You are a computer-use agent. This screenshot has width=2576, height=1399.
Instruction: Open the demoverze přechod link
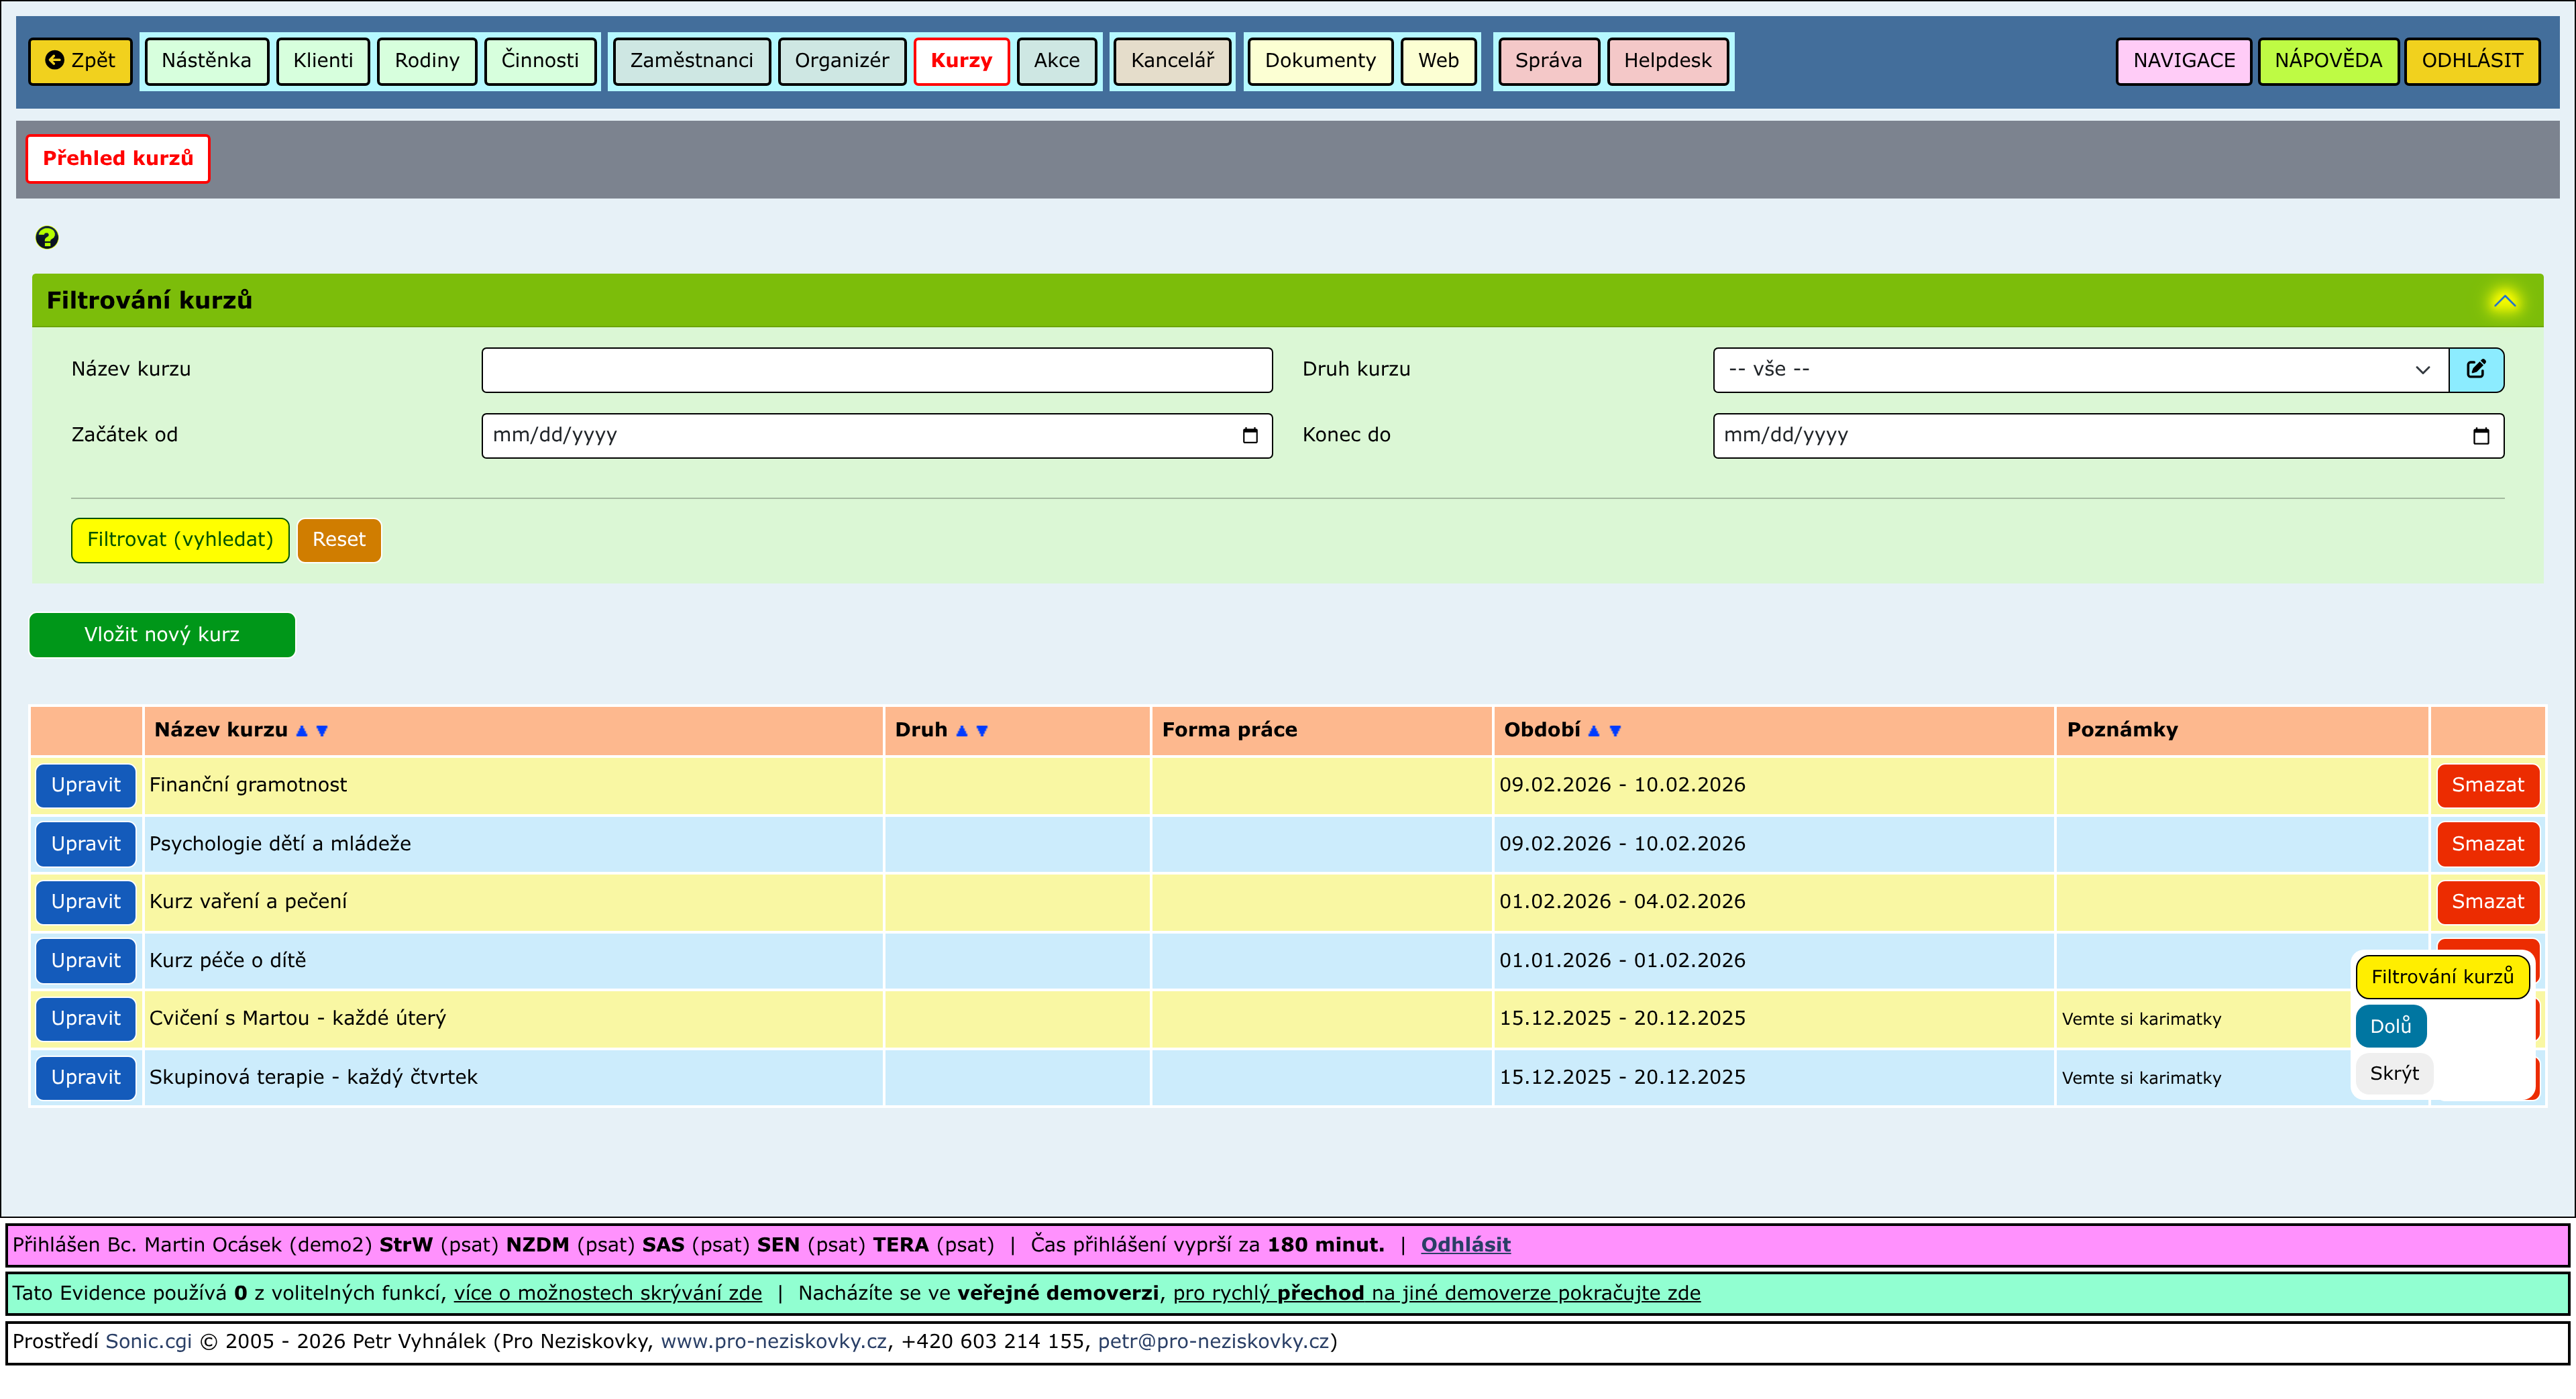point(1436,1294)
